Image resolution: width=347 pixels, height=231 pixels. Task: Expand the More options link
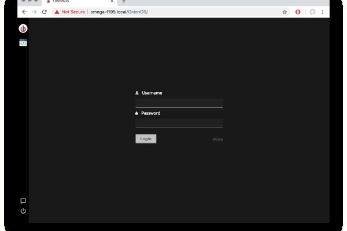click(x=217, y=139)
